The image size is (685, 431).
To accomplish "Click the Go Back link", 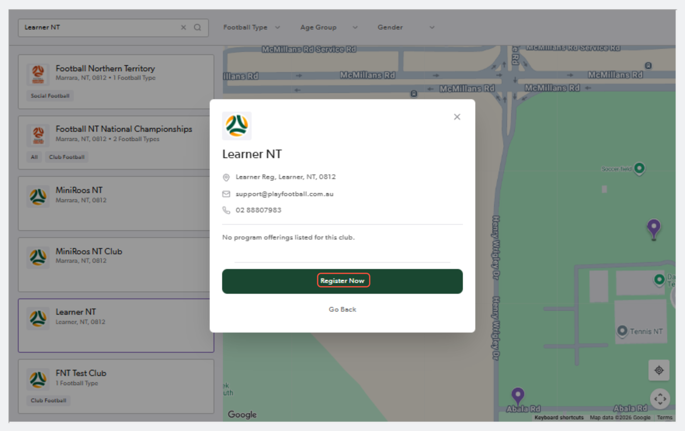I will click(342, 309).
